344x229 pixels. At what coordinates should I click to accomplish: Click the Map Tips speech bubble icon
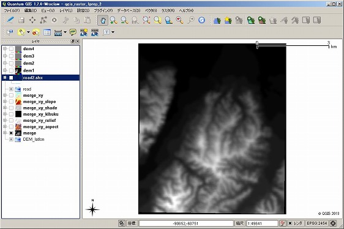pyautogui.click(x=73, y=32)
